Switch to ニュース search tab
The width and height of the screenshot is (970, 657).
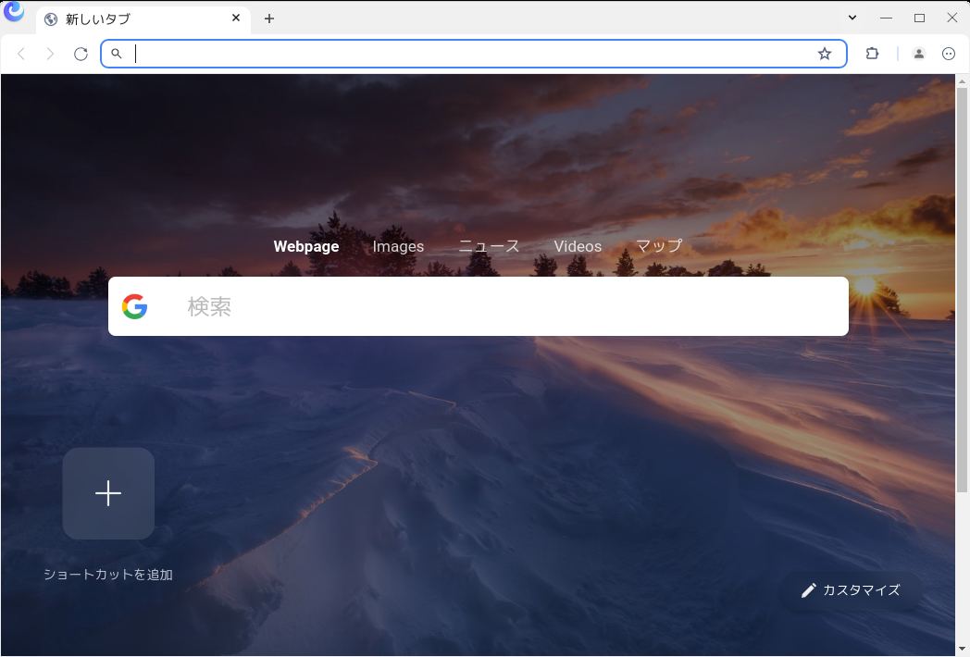pyautogui.click(x=489, y=246)
